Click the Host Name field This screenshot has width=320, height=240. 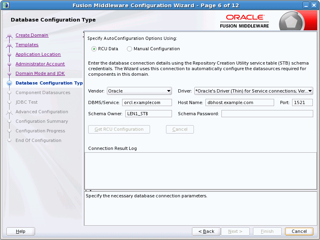point(239,102)
